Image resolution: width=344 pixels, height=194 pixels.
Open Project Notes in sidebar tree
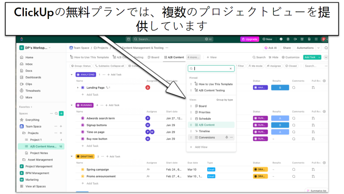(x=37, y=153)
